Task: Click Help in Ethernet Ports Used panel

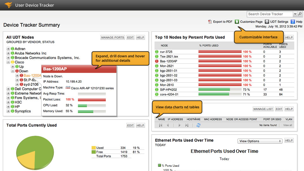Action: coord(289,140)
